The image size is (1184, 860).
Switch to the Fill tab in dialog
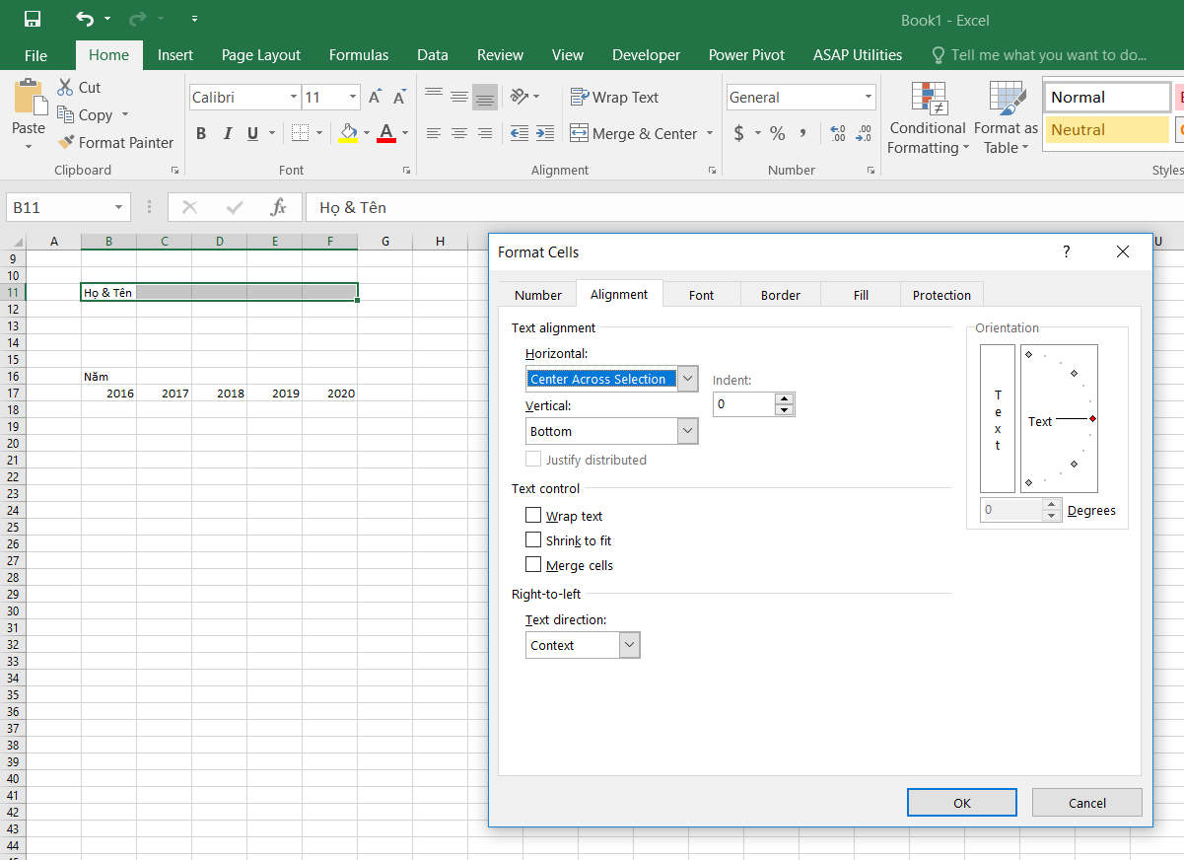861,295
